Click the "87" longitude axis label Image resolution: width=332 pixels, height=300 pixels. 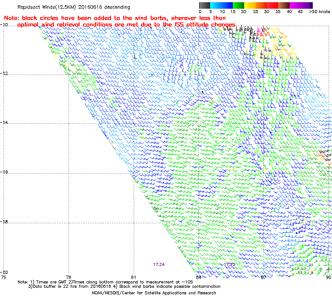click(263, 277)
